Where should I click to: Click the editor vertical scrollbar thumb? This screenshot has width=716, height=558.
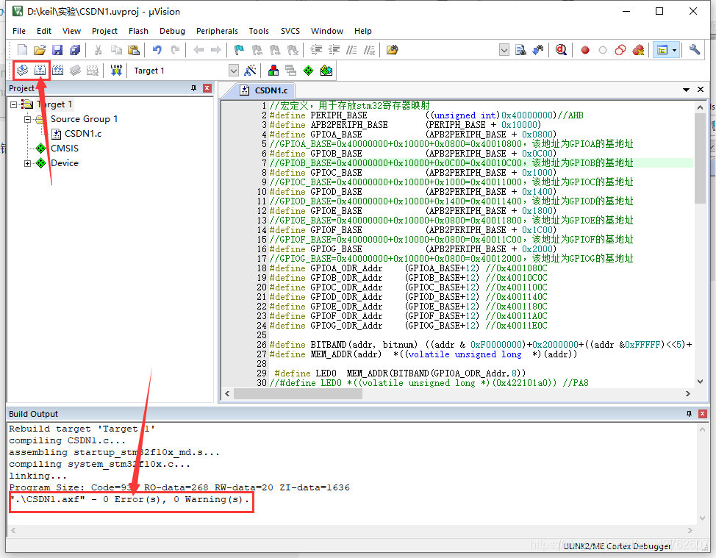pyautogui.click(x=700, y=159)
